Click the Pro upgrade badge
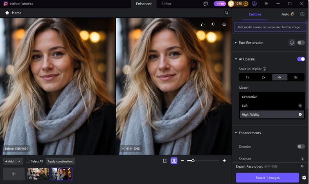The image size is (309, 184). pos(220,4)
